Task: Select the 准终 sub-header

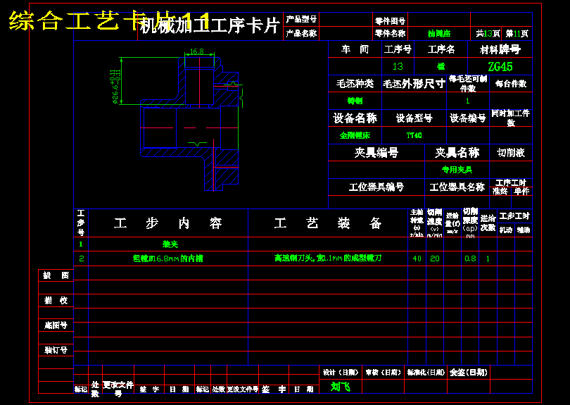Action: pyautogui.click(x=500, y=191)
